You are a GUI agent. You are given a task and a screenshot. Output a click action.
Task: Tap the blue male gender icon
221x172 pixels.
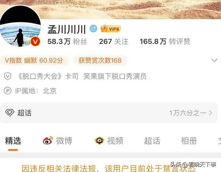(x=93, y=29)
